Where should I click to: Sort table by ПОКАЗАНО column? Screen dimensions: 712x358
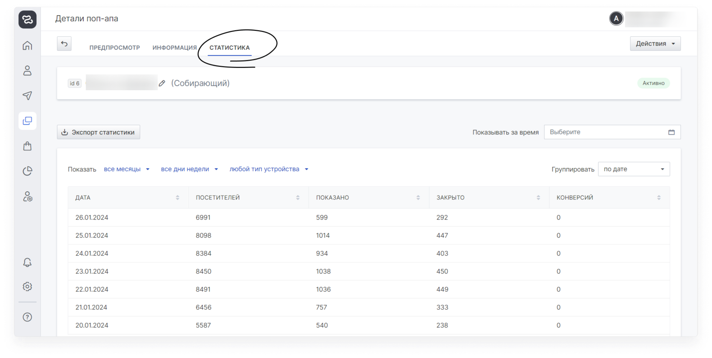click(418, 198)
